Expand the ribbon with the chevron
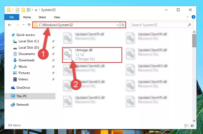The height and width of the screenshot is (134, 203). click(x=188, y=17)
